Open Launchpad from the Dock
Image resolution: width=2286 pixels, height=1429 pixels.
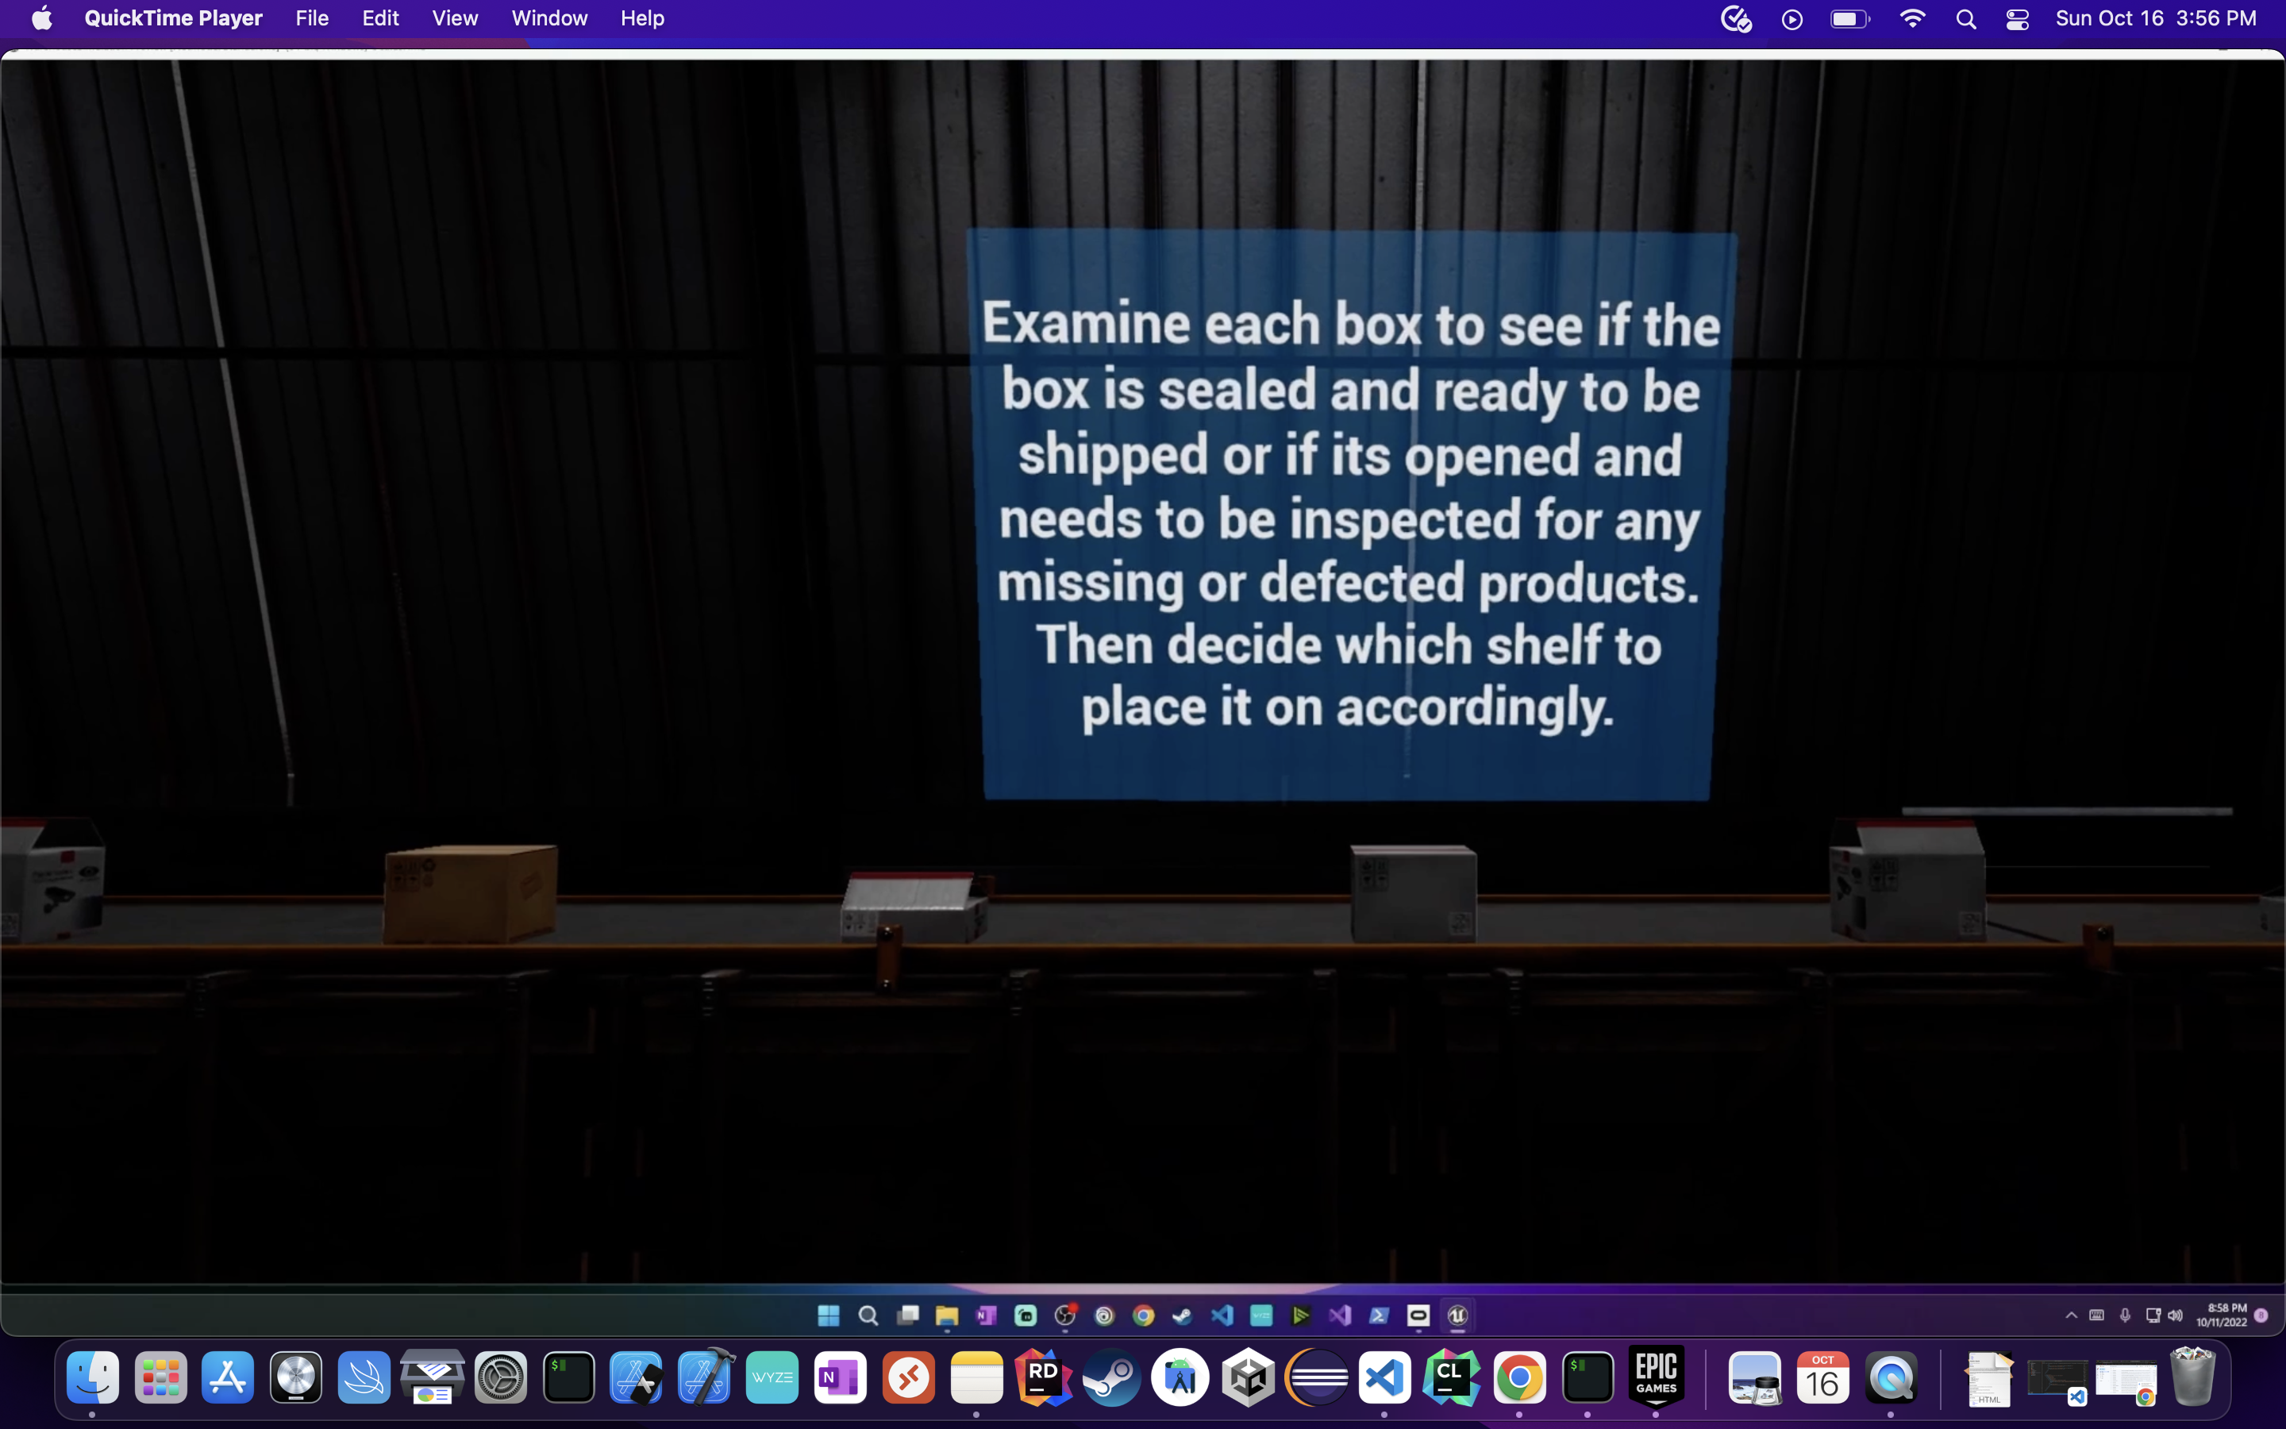(x=160, y=1377)
